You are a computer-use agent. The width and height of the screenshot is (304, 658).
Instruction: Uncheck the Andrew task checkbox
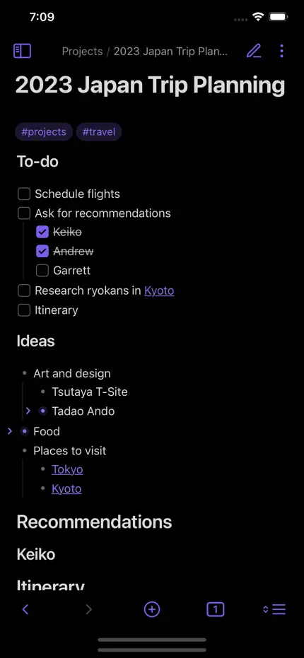point(42,251)
